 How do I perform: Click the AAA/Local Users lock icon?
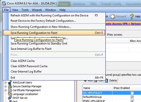pyautogui.click(x=10, y=83)
